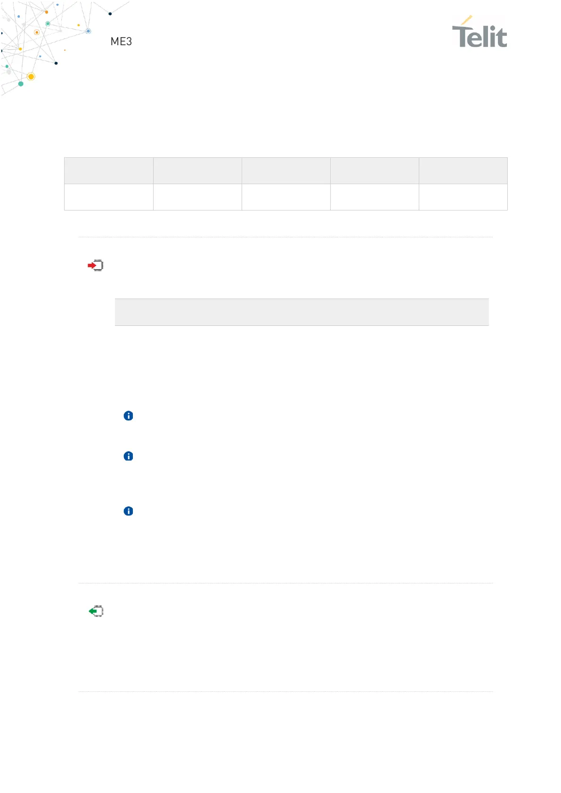561x793 pixels.
Task: Click the topmost blue info icon
Action: [x=128, y=416]
